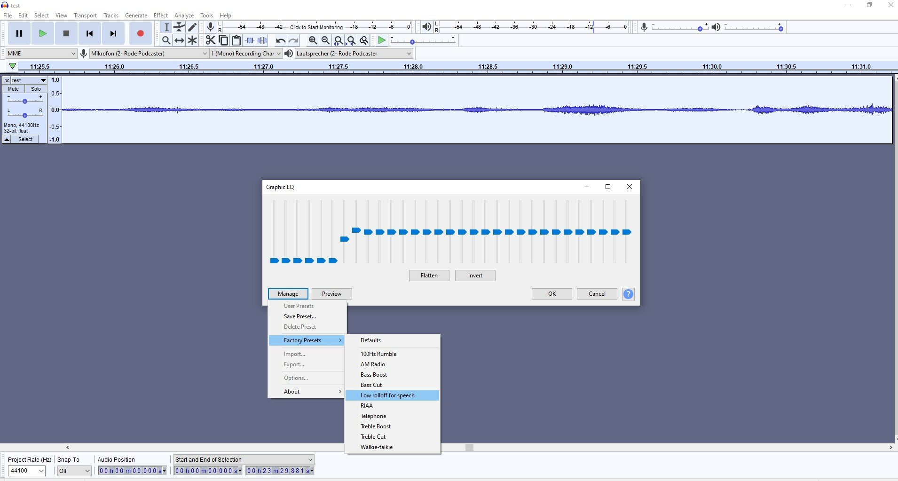Click the Manage button in Graphic EQ
Screen dimensions: 898x481
(x=288, y=294)
